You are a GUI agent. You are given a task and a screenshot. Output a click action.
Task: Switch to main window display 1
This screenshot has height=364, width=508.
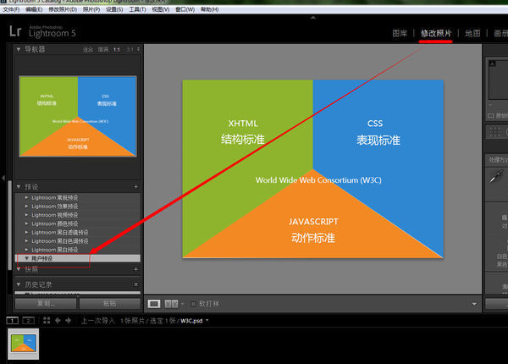(x=13, y=321)
